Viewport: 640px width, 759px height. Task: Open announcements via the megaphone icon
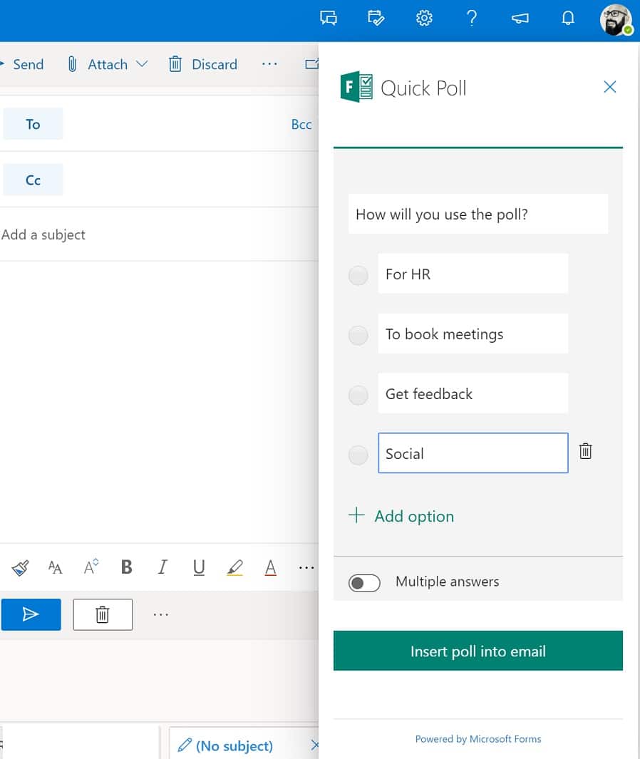520,19
